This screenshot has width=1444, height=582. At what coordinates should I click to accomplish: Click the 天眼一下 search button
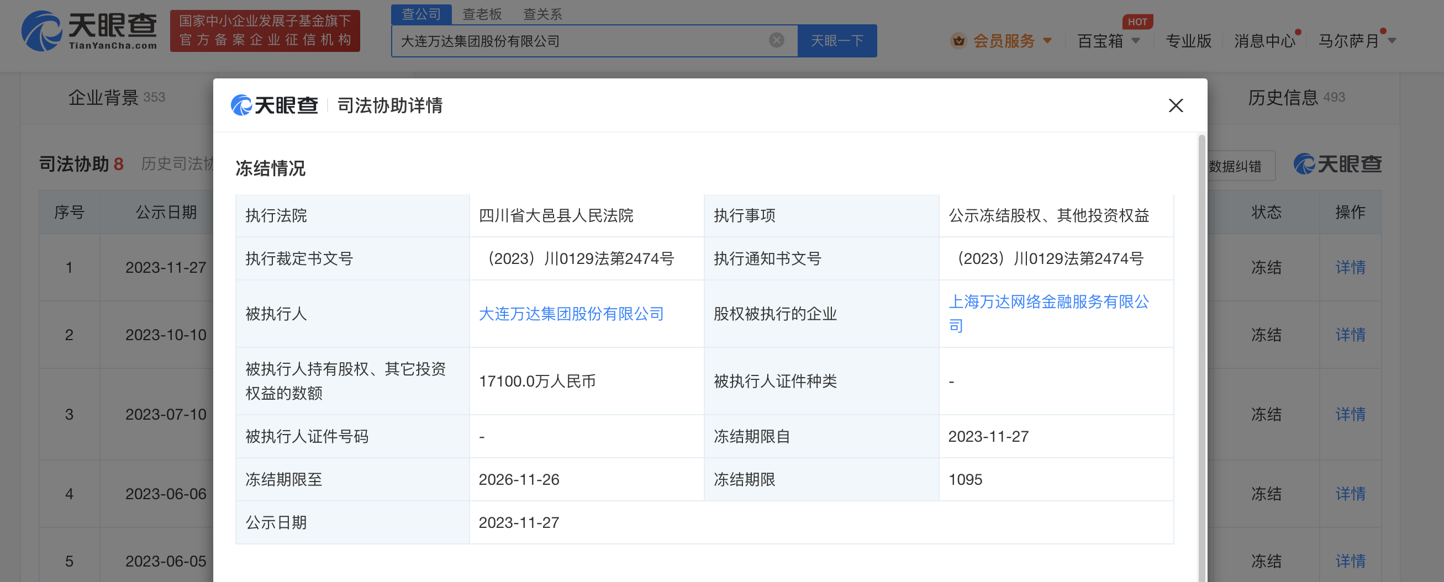point(837,41)
